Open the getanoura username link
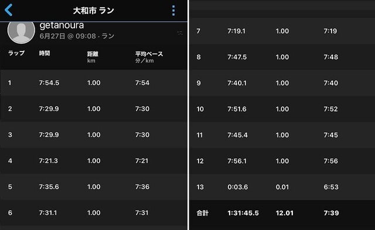This screenshot has height=230, width=375. (x=62, y=25)
